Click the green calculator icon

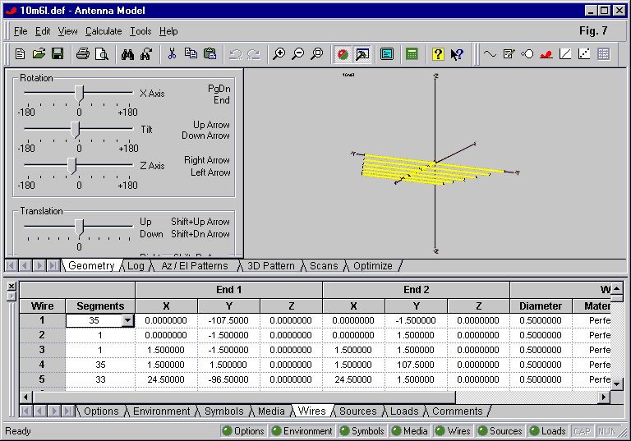[412, 54]
